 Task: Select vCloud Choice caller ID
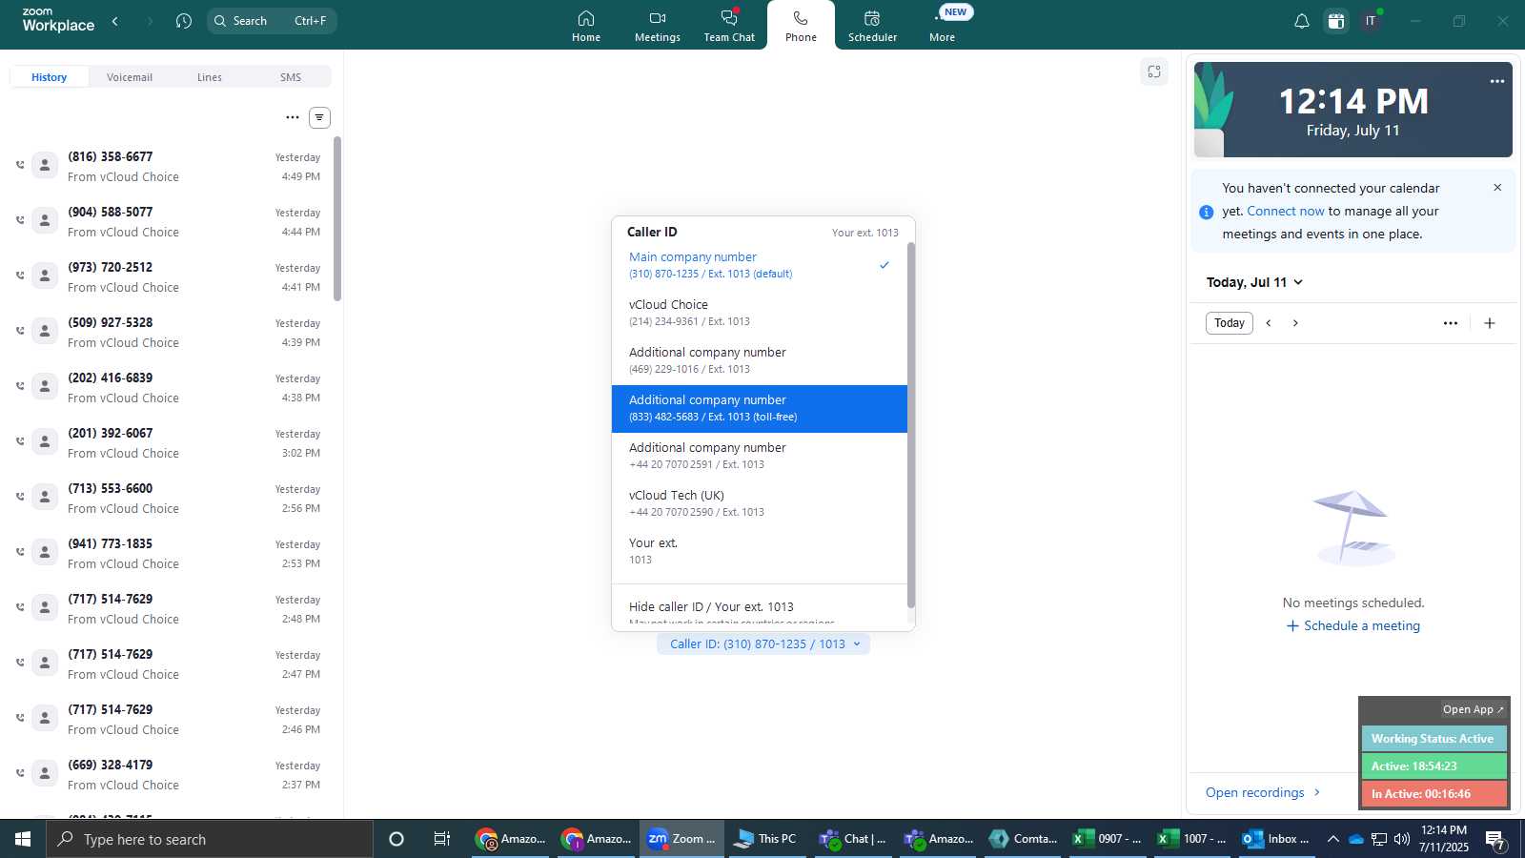pos(759,313)
